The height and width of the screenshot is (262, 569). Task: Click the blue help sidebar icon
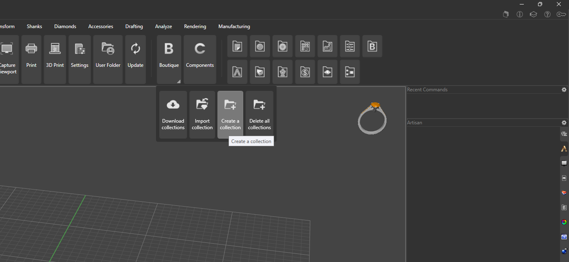point(564,237)
